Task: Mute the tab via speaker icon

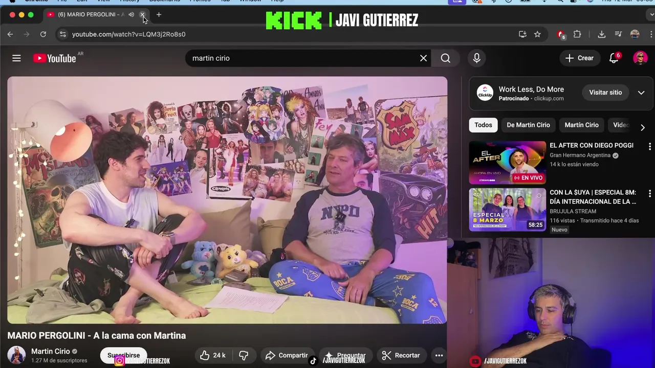Action: [132, 14]
